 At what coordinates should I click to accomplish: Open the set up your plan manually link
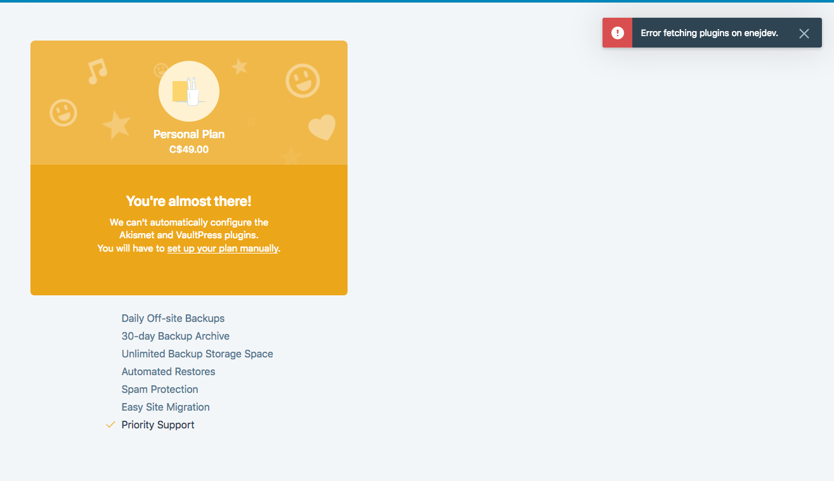click(x=223, y=248)
